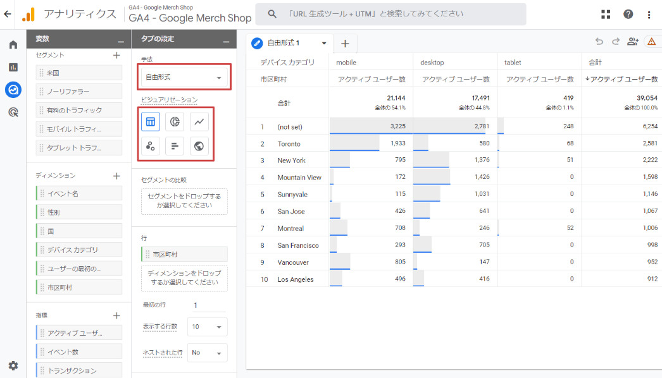
Task: Open the Reports bar chart icon
Action: [x=13, y=67]
